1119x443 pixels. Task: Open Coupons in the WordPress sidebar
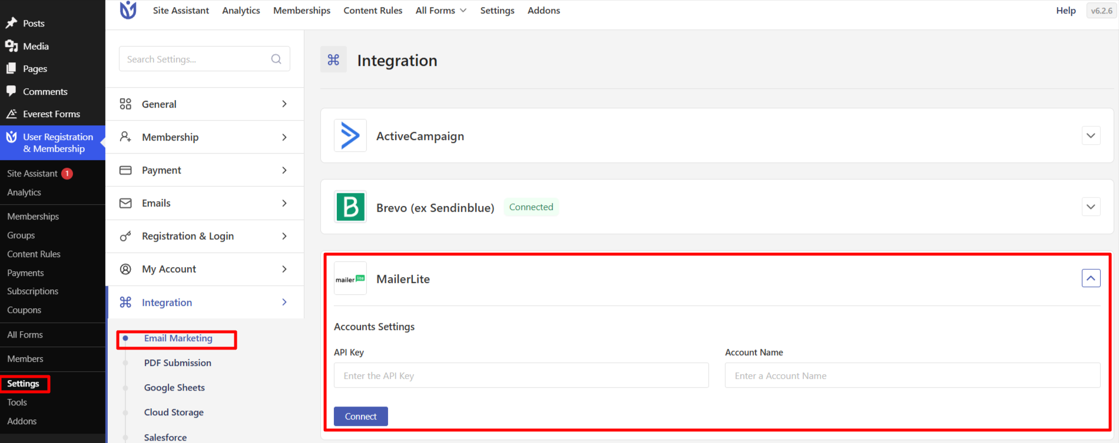[24, 310]
